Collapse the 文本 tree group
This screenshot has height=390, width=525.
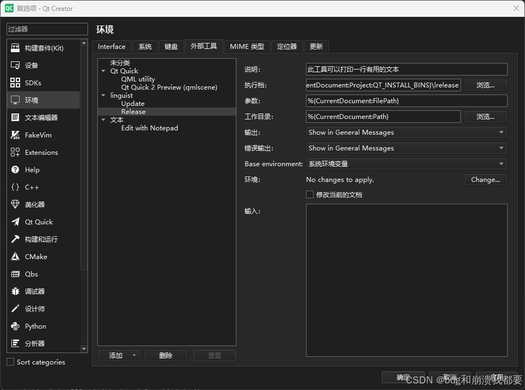[103, 120]
